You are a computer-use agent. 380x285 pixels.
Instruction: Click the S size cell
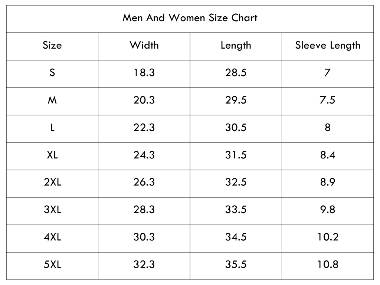52,73
